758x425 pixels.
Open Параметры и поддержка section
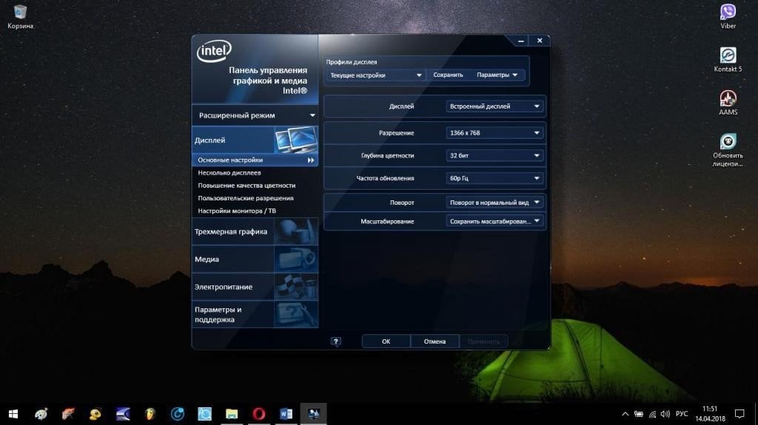click(x=255, y=314)
